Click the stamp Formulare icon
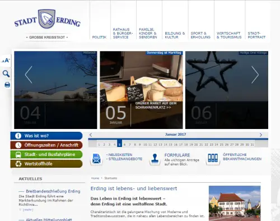The width and height of the screenshot is (280, 221). pos(155,159)
